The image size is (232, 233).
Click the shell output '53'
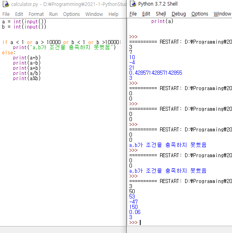[x=132, y=196]
